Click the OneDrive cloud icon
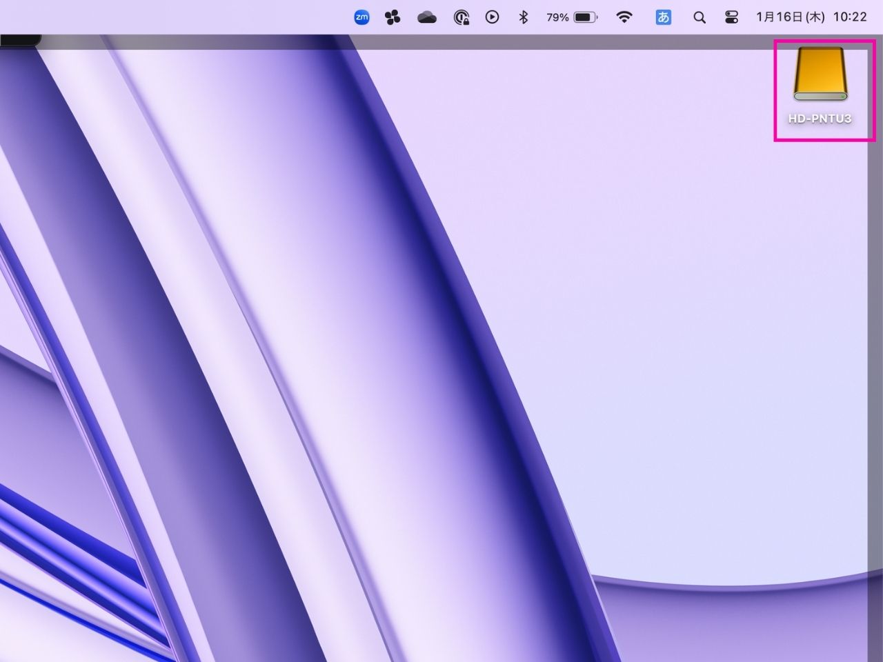The width and height of the screenshot is (883, 662). click(x=426, y=17)
